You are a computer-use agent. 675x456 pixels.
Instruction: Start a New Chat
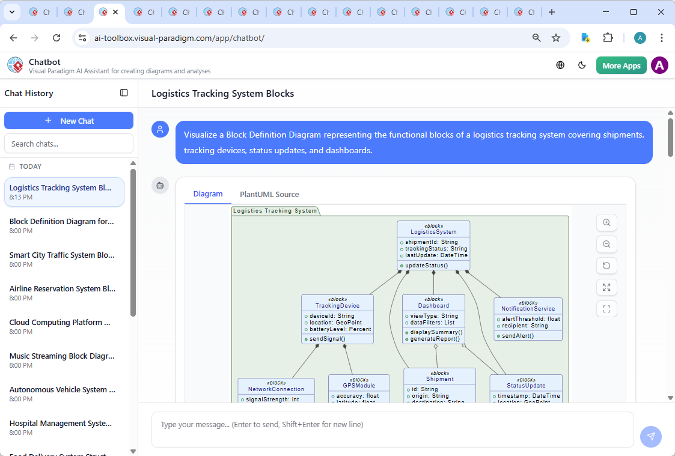click(x=69, y=120)
